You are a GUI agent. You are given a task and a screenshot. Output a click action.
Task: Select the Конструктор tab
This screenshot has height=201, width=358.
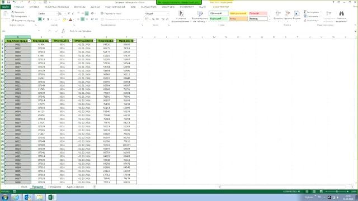221,7
